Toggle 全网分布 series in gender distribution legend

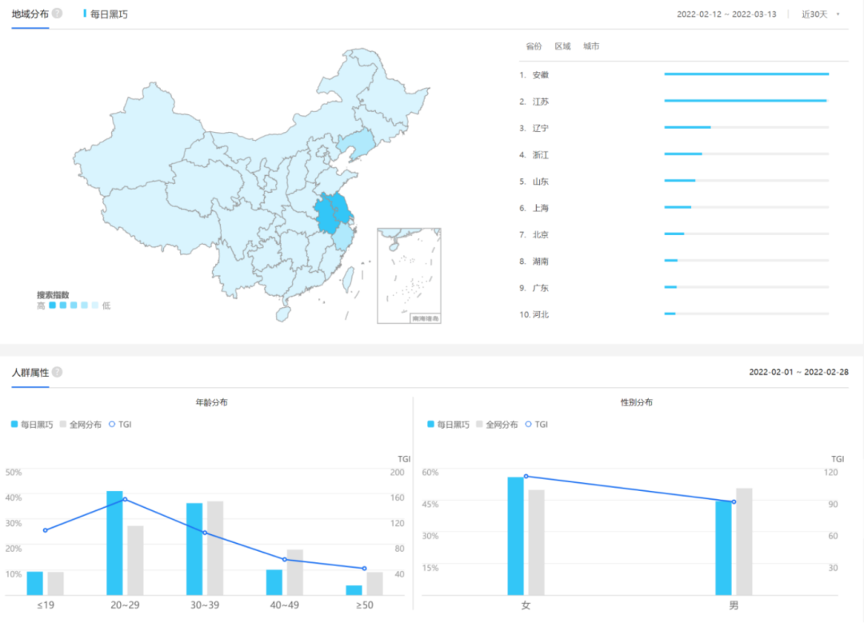(497, 425)
